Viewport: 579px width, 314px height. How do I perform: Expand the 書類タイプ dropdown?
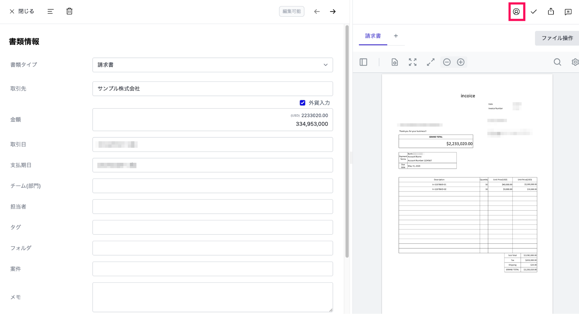213,65
